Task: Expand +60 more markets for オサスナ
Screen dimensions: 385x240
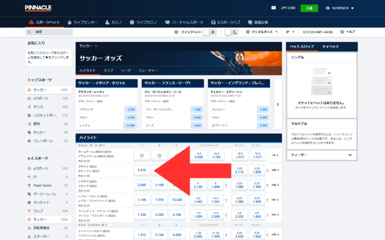Action: [x=275, y=170]
